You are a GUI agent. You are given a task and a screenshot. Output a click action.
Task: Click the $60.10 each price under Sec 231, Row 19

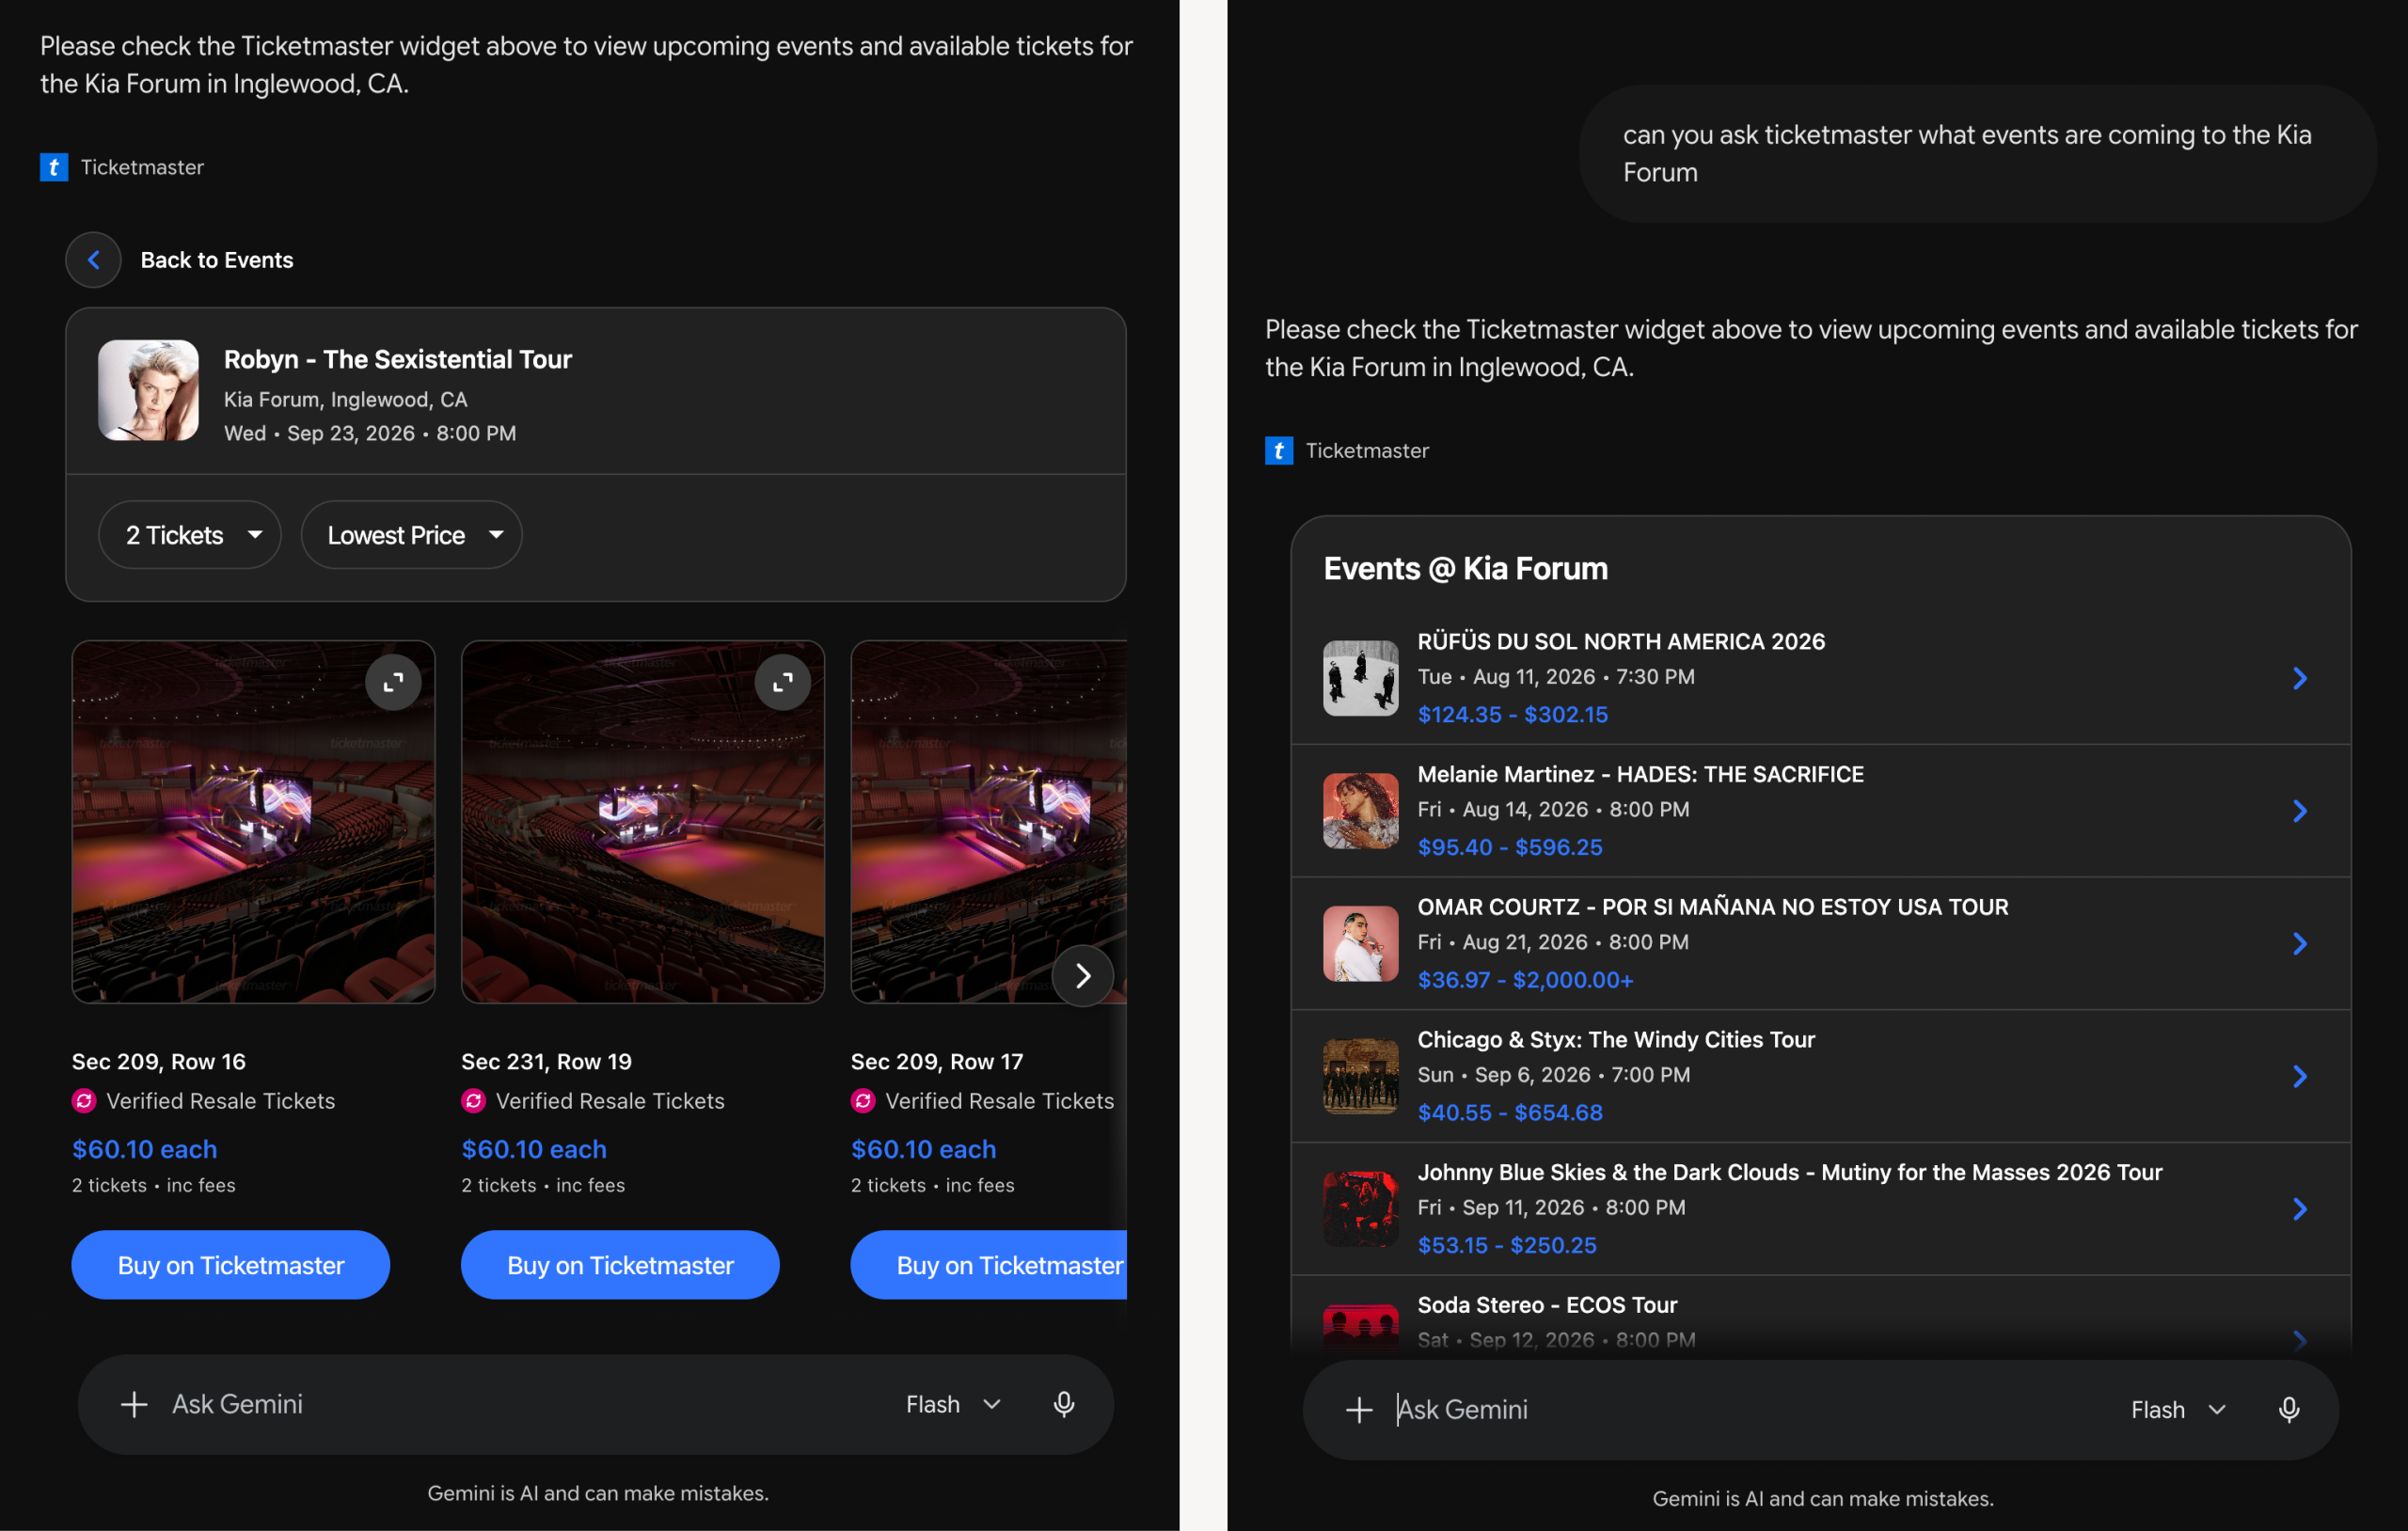(x=533, y=1149)
